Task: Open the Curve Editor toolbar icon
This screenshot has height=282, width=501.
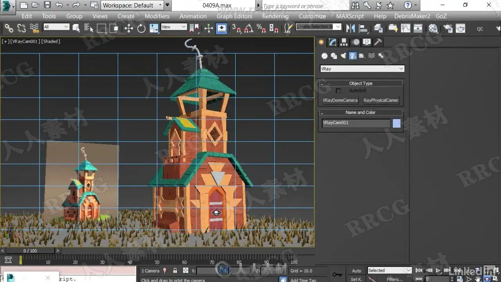Action: [x=405, y=28]
